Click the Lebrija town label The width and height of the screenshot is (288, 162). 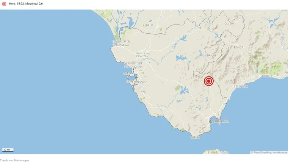tap(148, 25)
